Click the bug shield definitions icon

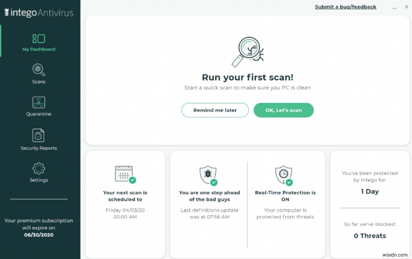(x=209, y=175)
